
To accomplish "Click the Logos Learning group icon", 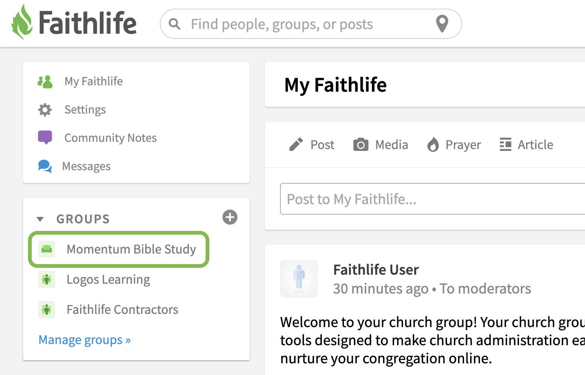I will 46,280.
